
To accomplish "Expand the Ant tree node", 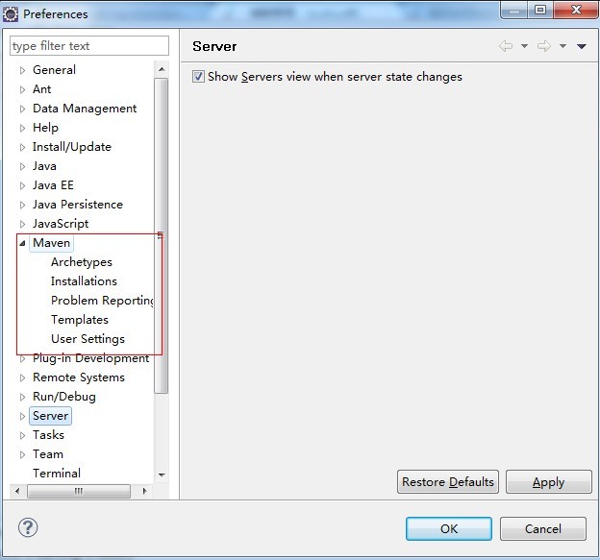I will (x=22, y=89).
